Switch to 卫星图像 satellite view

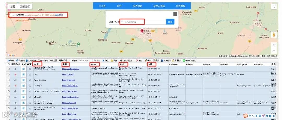coord(25,6)
